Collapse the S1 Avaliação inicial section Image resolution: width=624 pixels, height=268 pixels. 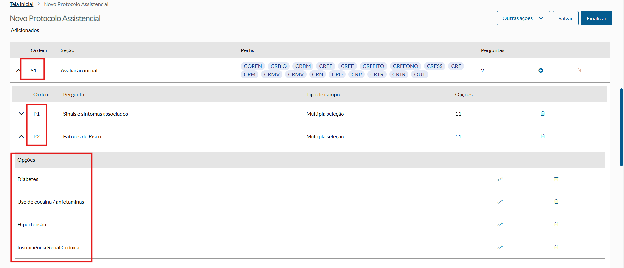18,70
